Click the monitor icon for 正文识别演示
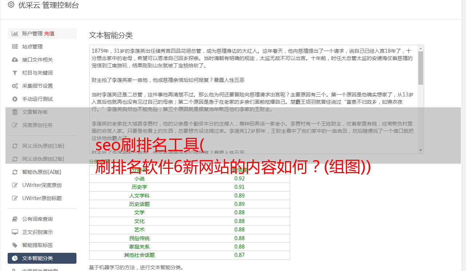This screenshot has width=466, height=271. [15, 232]
